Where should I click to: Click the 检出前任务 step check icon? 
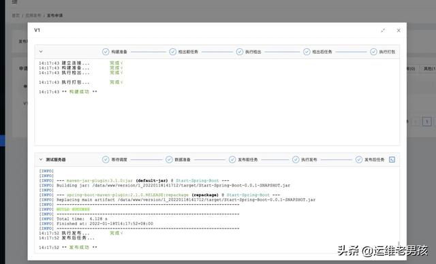[172, 52]
